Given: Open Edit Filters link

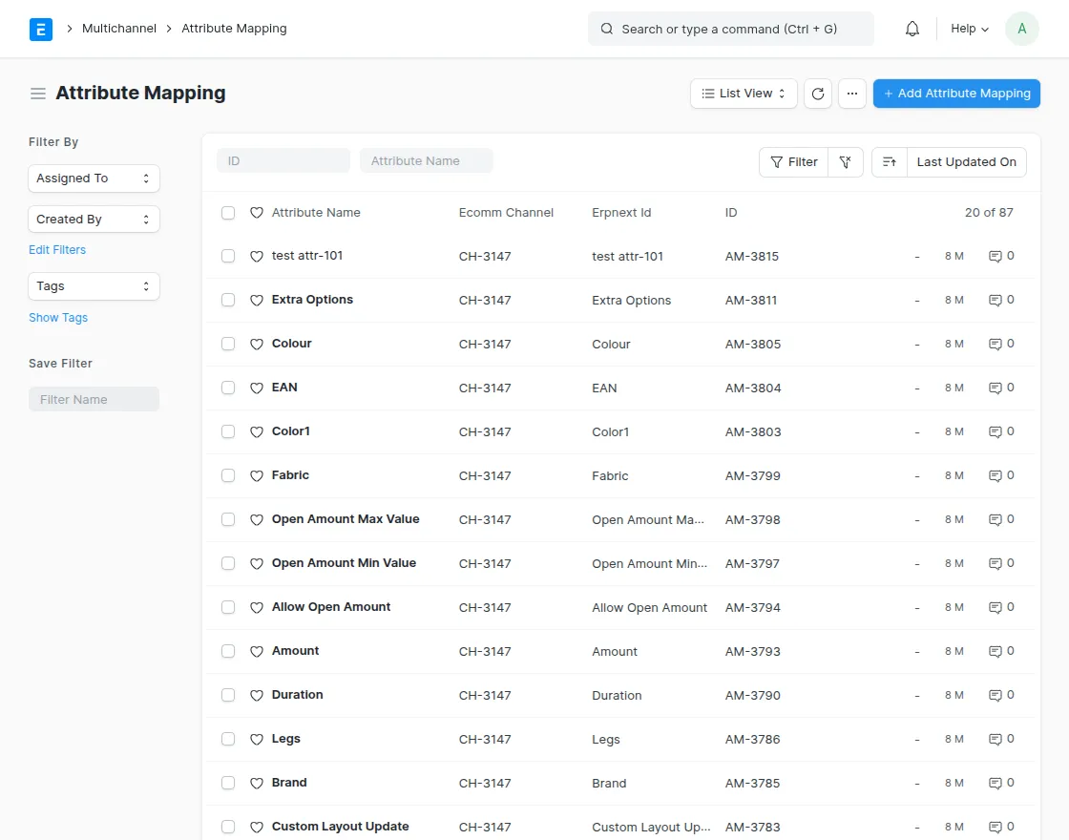Looking at the screenshot, I should (x=57, y=249).
